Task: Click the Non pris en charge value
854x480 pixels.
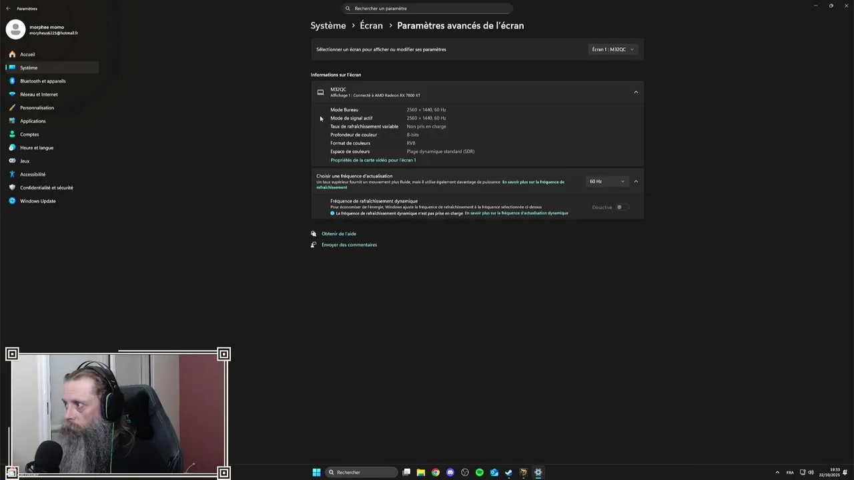Action: pos(426,127)
